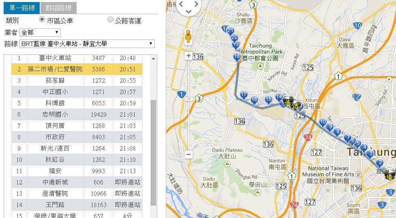Screen dimensions: 396x218
Task: Select the 市區公車 radio button
Action: [x=42, y=19]
